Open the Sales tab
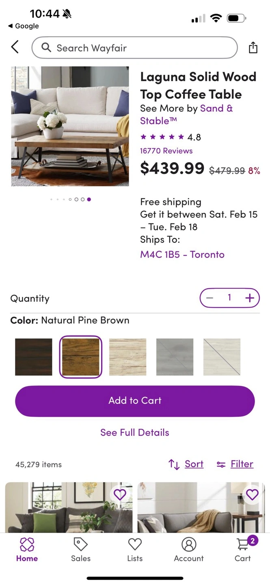The image size is (270, 585). pyautogui.click(x=81, y=550)
